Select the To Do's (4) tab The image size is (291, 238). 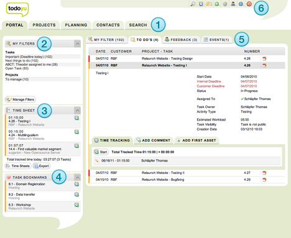point(145,40)
